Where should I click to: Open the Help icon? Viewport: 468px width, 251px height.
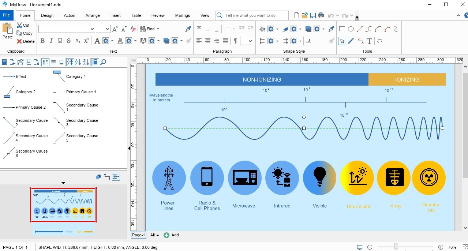click(x=465, y=15)
